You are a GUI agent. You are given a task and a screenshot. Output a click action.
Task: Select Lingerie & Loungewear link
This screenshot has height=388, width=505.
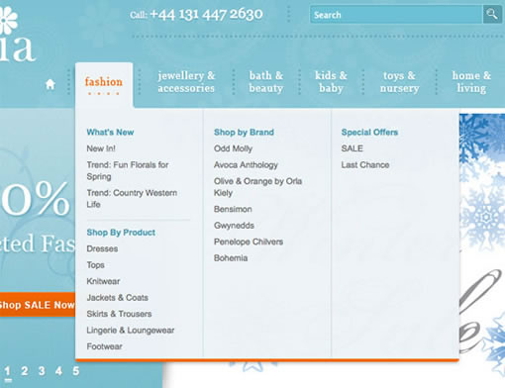pos(131,331)
